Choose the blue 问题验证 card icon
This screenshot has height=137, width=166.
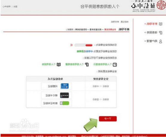tap(65, 86)
